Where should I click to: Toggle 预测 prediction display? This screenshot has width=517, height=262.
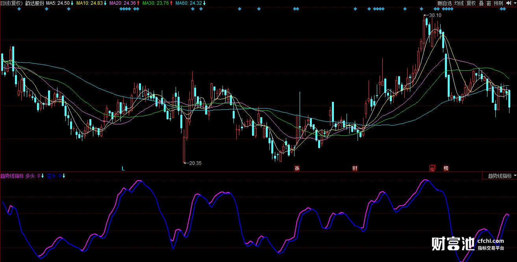coord(498,3)
